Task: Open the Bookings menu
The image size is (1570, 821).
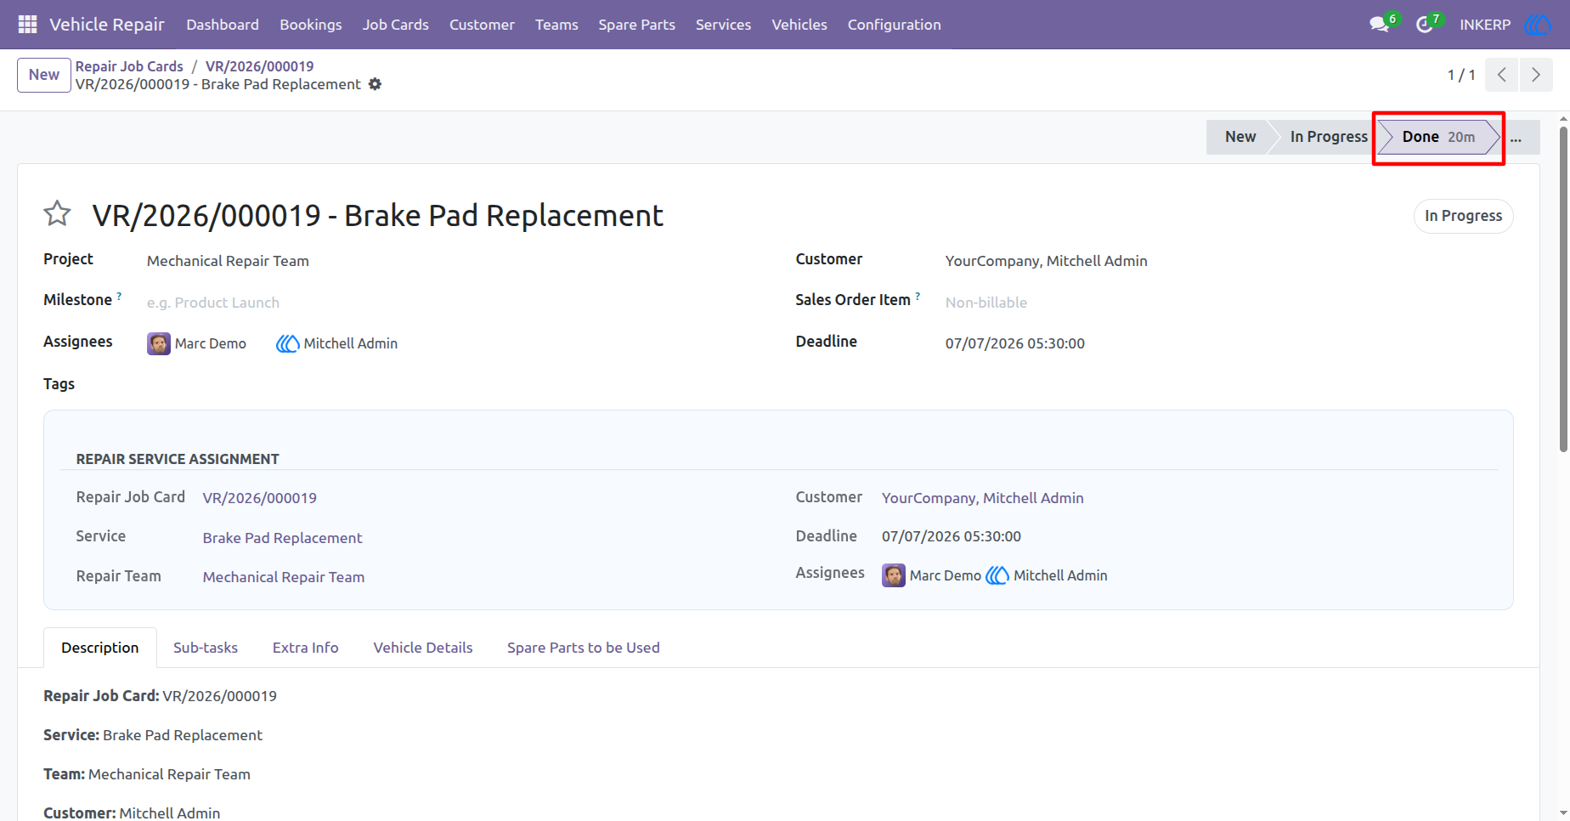Action: pyautogui.click(x=311, y=25)
